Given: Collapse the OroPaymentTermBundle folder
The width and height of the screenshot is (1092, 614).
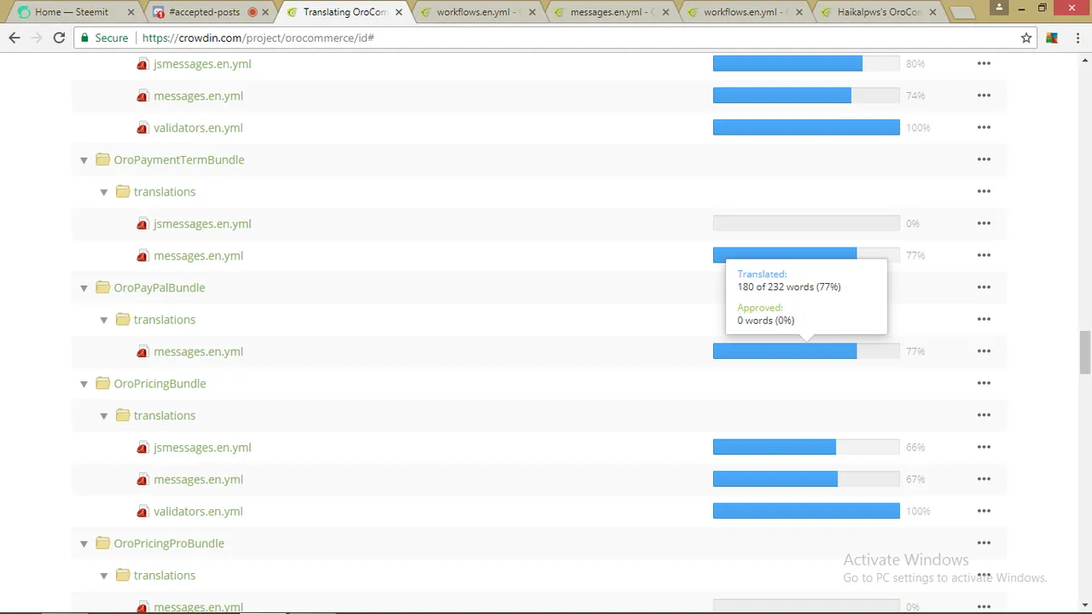Looking at the screenshot, I should [84, 160].
